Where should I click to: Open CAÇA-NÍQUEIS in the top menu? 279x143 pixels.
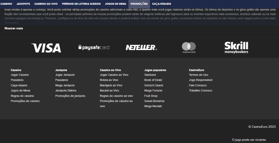(x=161, y=4)
